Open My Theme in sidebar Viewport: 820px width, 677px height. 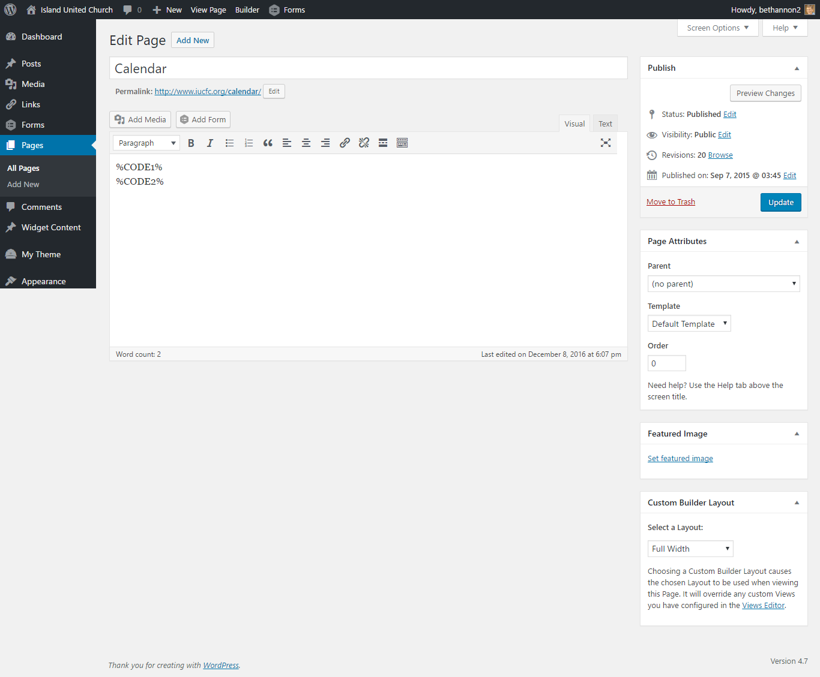point(48,254)
